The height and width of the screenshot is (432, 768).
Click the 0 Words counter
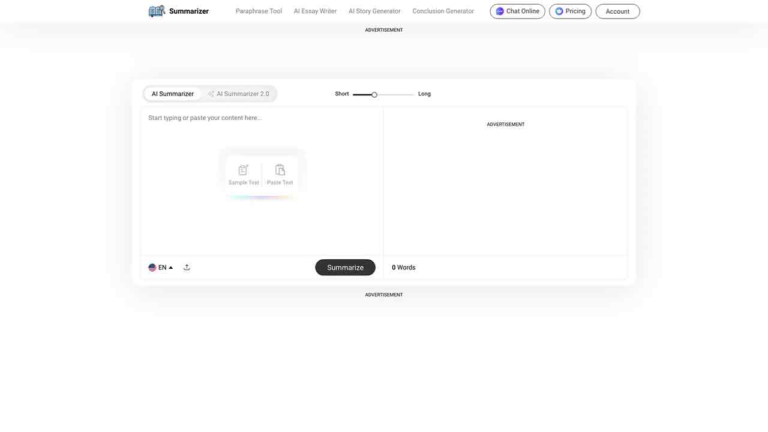click(404, 268)
